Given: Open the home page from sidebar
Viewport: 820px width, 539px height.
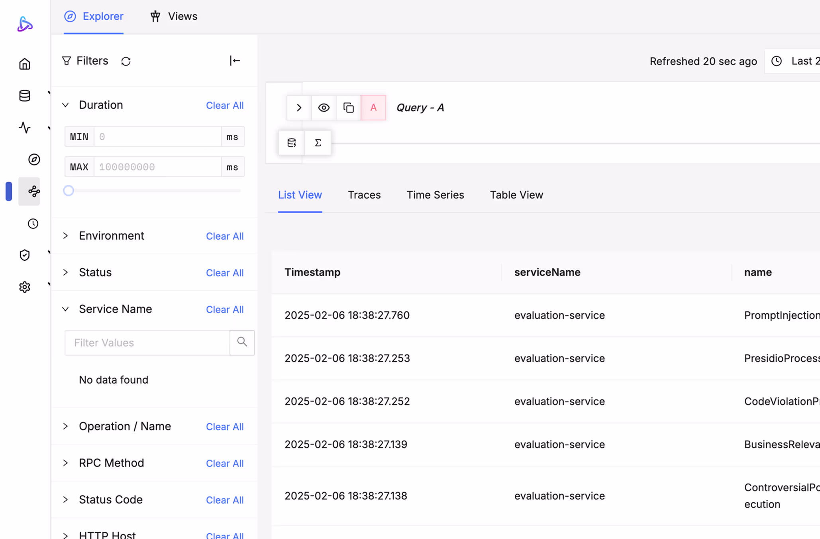Looking at the screenshot, I should pos(25,64).
